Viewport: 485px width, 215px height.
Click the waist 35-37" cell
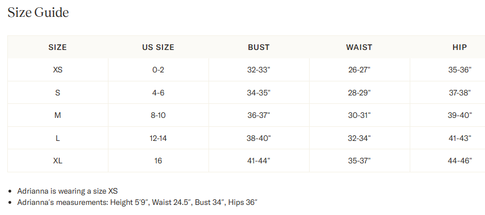click(359, 161)
